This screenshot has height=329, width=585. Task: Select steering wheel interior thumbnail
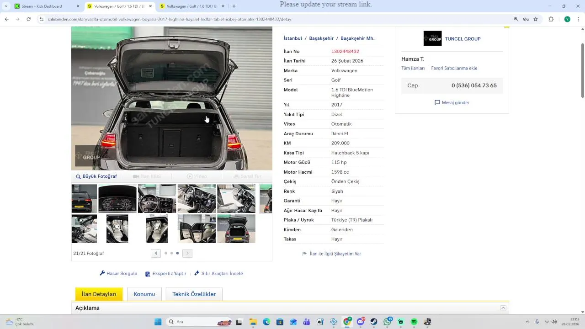coord(157,199)
